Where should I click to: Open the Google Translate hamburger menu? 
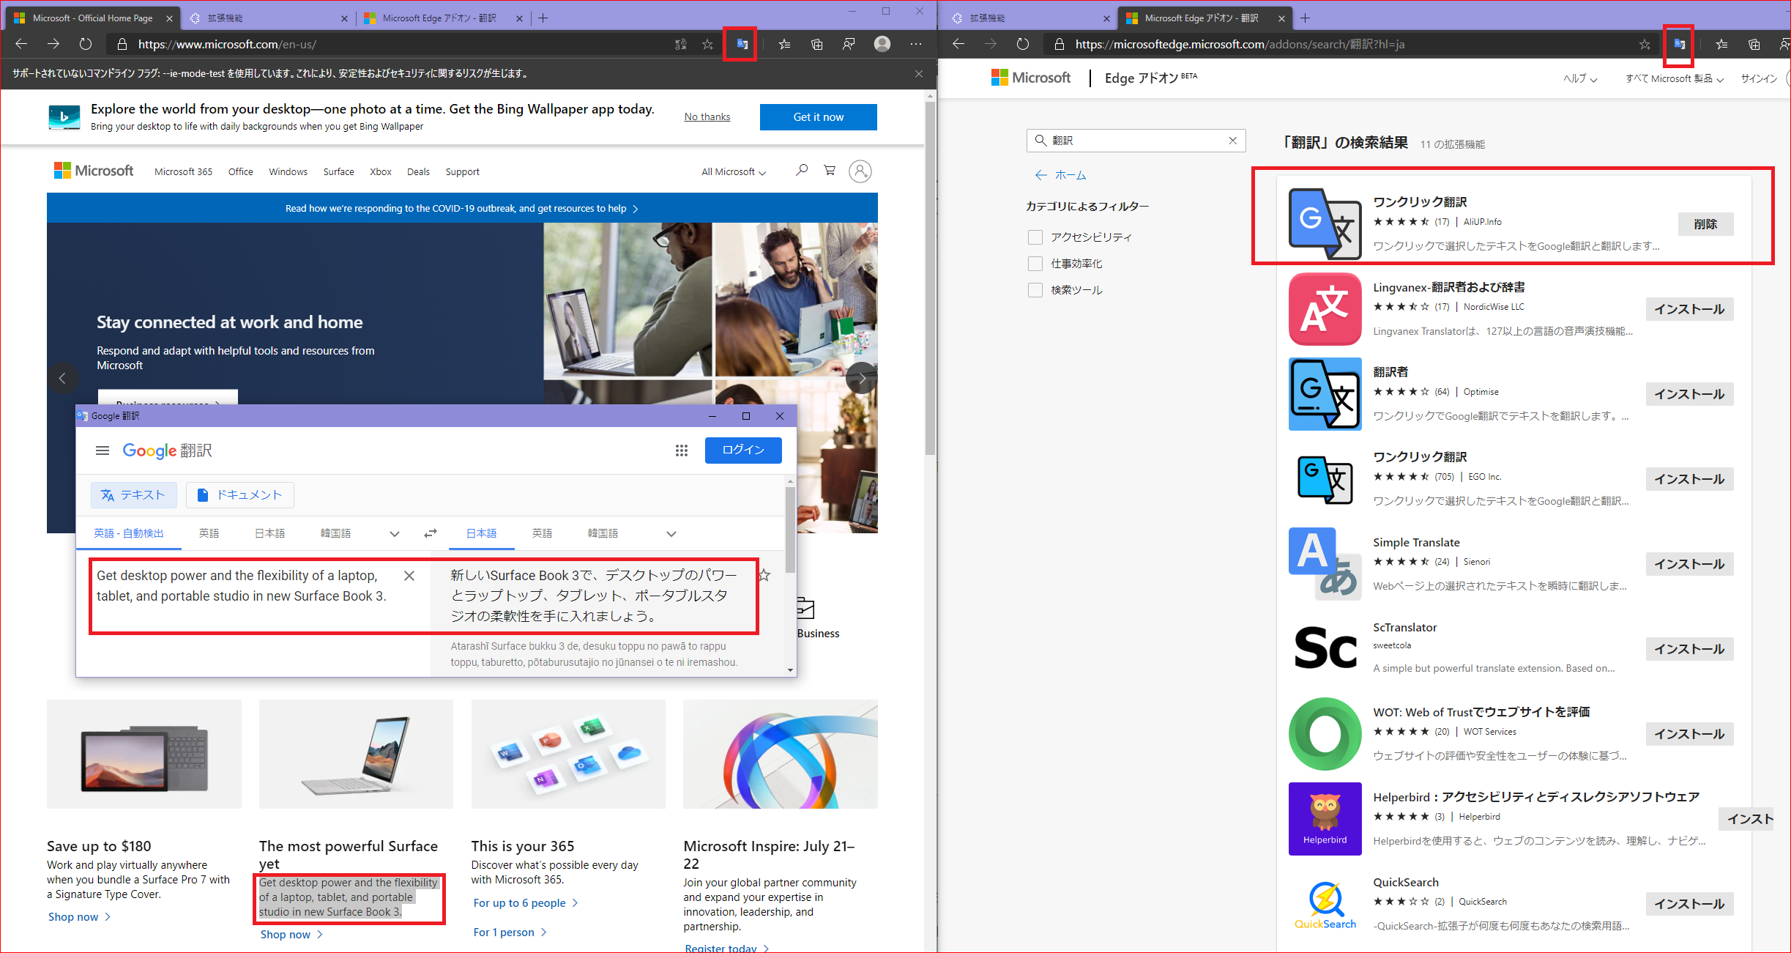tap(103, 450)
